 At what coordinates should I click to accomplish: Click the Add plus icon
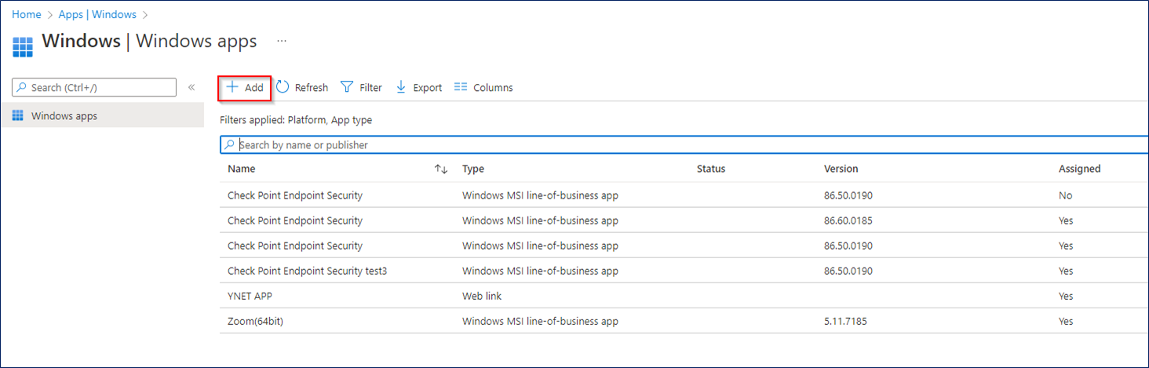pyautogui.click(x=232, y=87)
